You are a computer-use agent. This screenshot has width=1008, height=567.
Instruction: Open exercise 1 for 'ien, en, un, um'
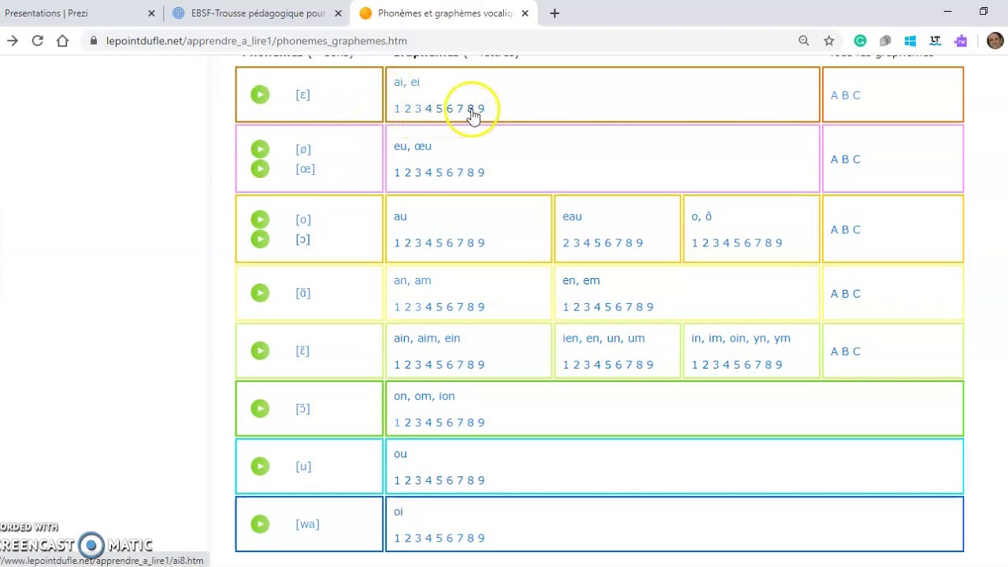tap(566, 365)
